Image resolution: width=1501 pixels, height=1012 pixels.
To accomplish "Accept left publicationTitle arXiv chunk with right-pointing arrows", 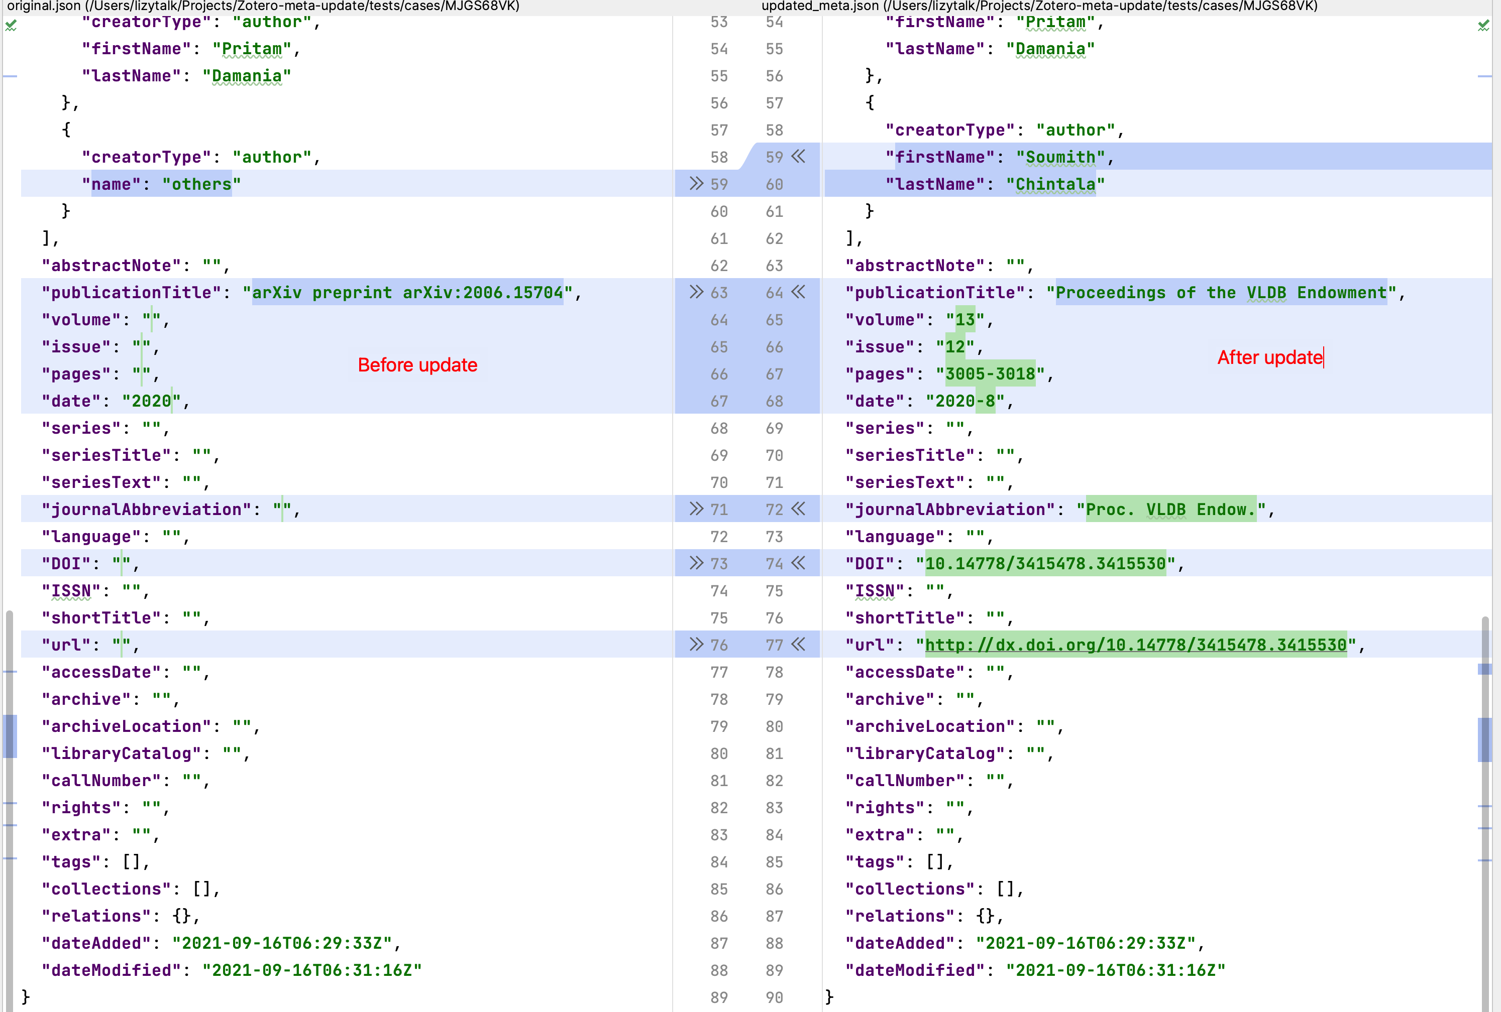I will point(696,292).
